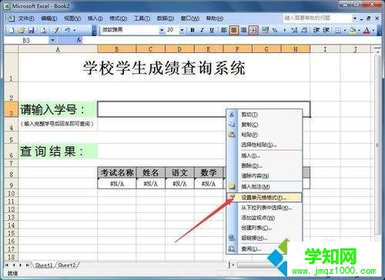Choose 插入批注(M) in the context menu
Viewport: 385px width, 280px height.
pos(264,187)
